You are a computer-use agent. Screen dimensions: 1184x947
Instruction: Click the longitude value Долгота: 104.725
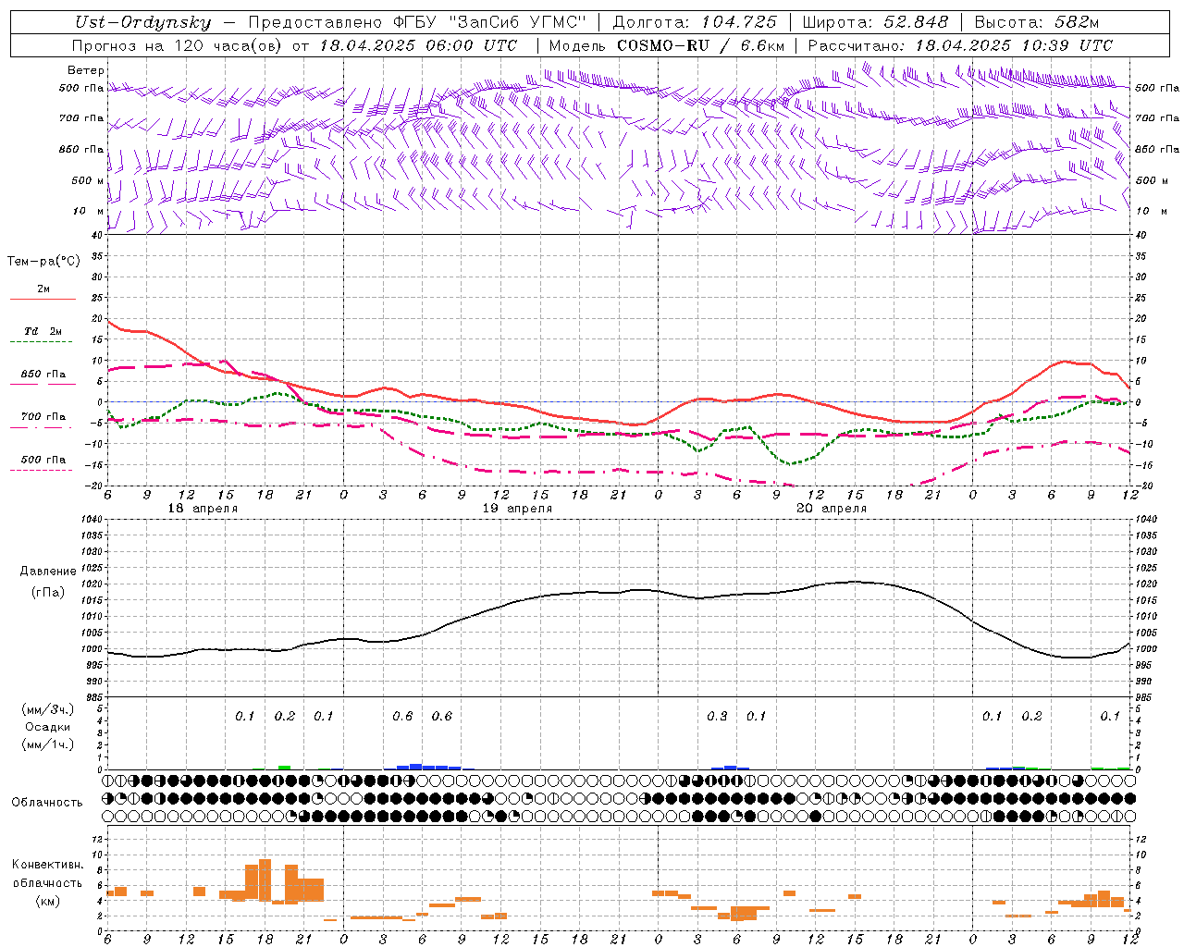click(x=695, y=22)
